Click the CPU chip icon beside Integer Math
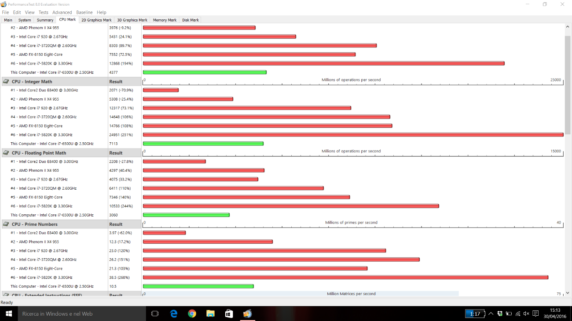 click(6, 82)
